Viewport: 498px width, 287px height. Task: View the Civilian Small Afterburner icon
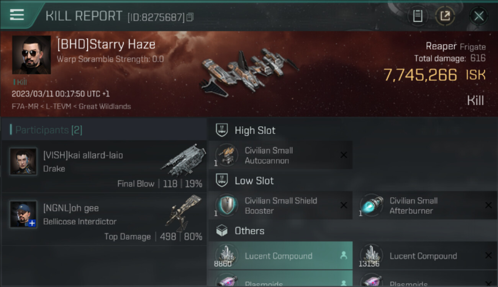tap(371, 205)
